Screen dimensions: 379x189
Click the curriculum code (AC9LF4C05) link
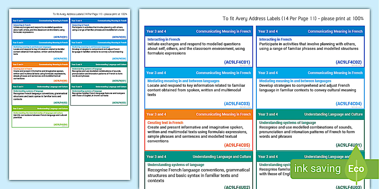237,145
